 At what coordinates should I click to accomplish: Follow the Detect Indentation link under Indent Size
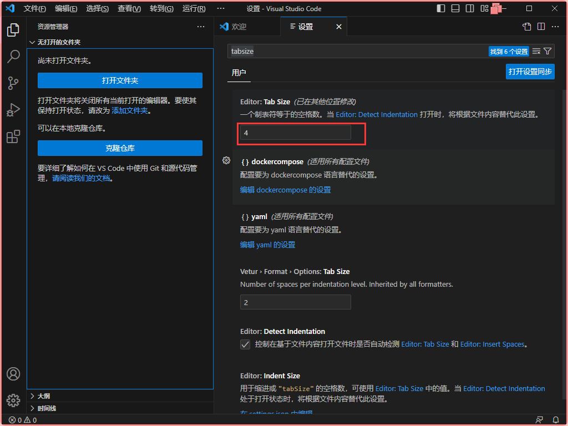pos(504,389)
